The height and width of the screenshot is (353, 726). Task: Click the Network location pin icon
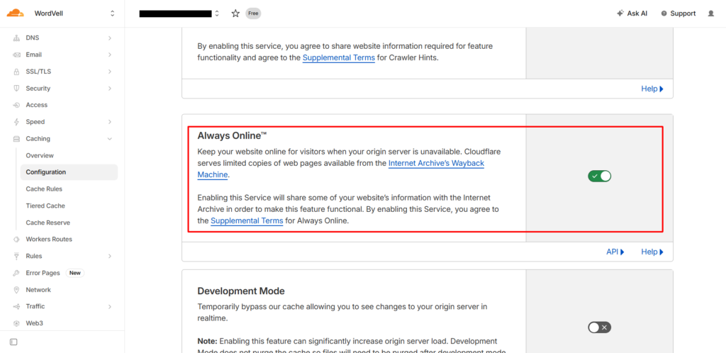(17, 290)
